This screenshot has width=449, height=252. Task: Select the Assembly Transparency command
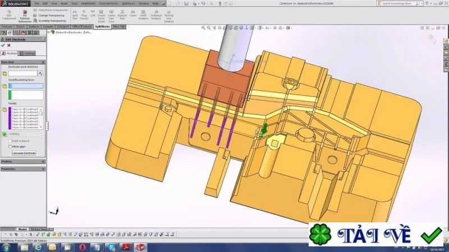49,21
